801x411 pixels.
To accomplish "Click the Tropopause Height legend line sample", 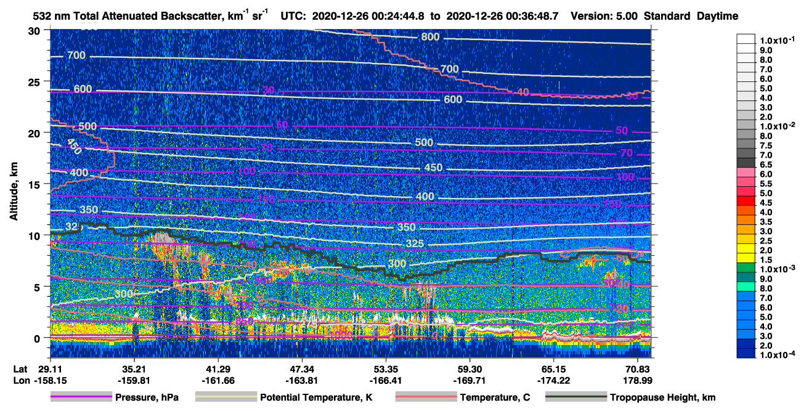I will click(x=576, y=397).
